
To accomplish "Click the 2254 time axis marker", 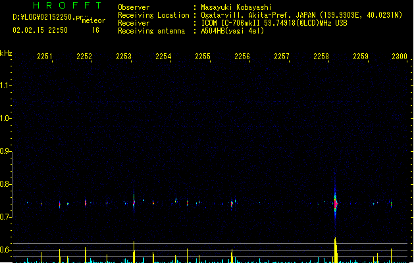I will [163, 57].
